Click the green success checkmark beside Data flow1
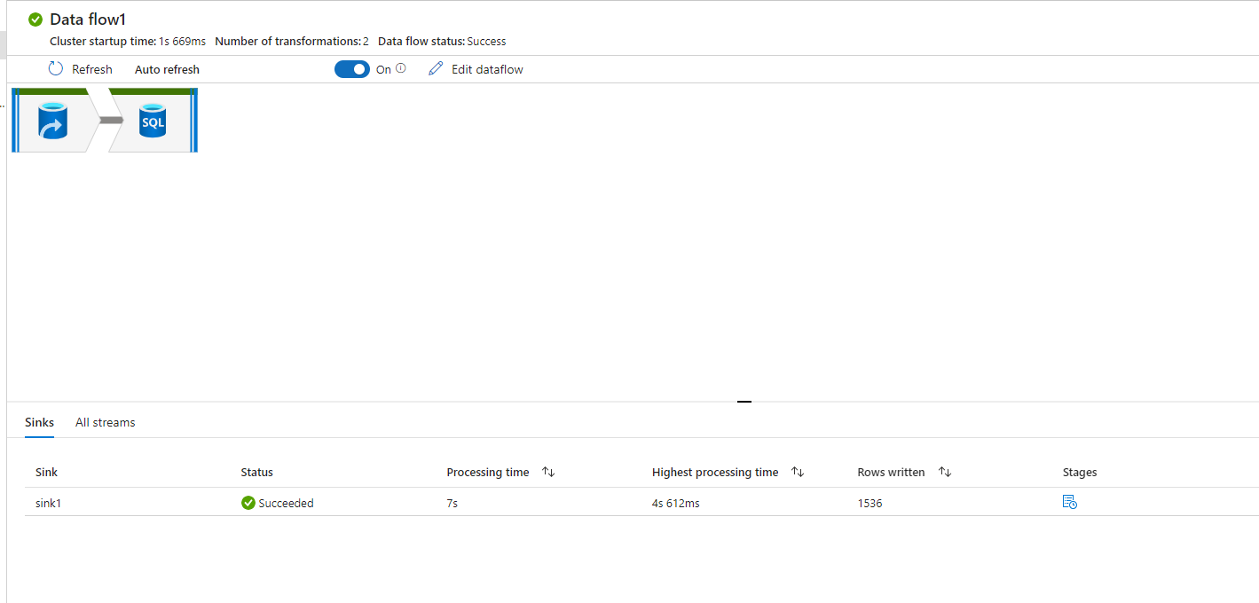1259x603 pixels. pos(34,18)
